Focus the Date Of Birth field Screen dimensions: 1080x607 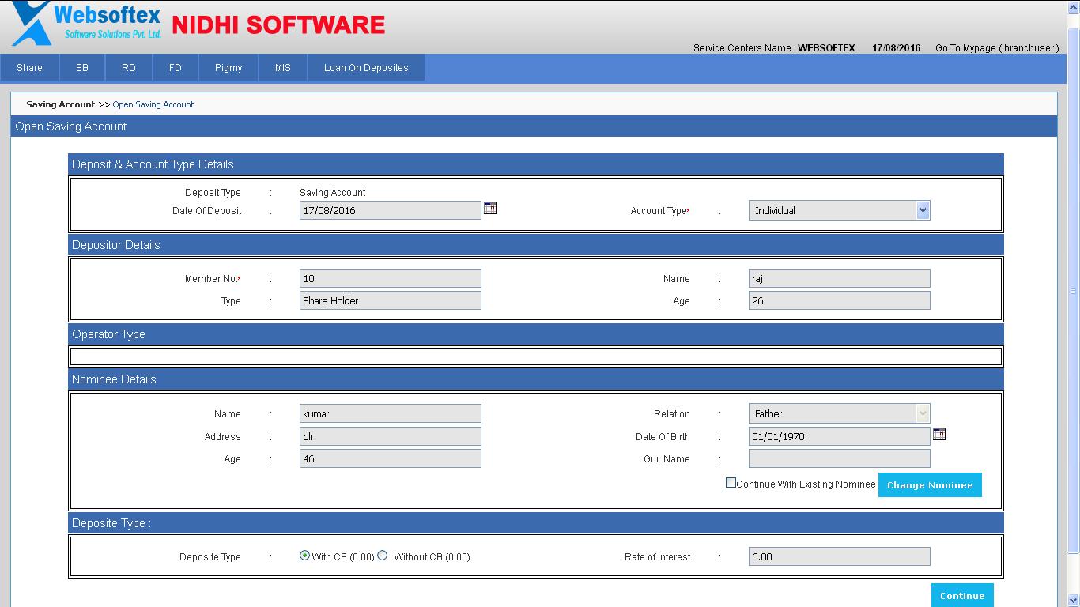tap(839, 436)
